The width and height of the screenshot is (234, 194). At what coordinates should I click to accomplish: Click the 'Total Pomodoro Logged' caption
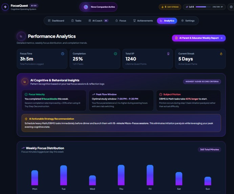32,64
